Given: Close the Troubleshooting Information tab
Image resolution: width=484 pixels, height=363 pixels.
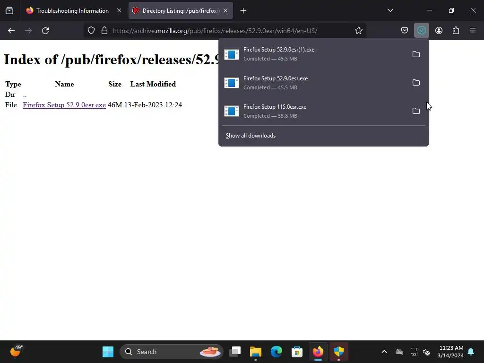Looking at the screenshot, I should tap(119, 11).
